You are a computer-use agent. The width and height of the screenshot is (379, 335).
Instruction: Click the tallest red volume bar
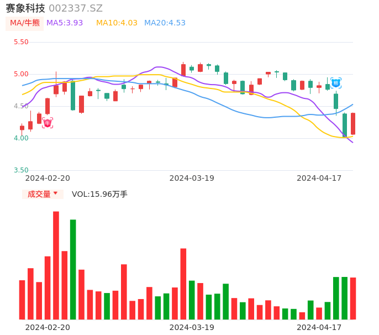click(x=56, y=265)
